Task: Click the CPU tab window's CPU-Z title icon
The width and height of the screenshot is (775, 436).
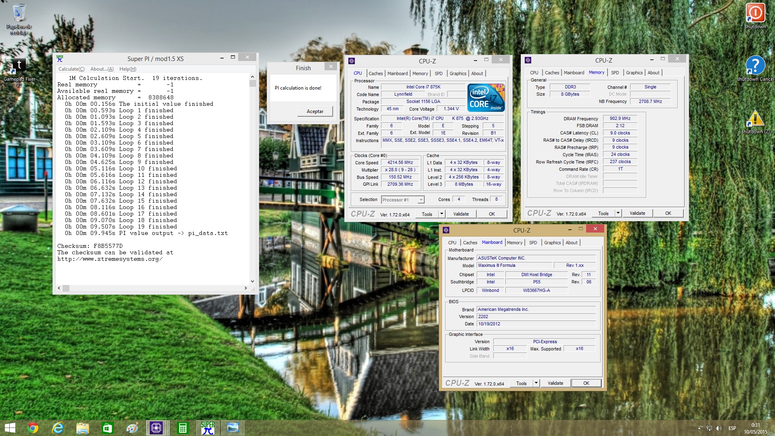Action: pyautogui.click(x=352, y=61)
